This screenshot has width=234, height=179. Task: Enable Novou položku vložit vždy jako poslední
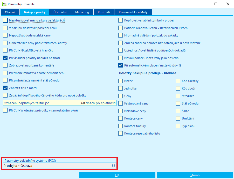click(x=120, y=58)
